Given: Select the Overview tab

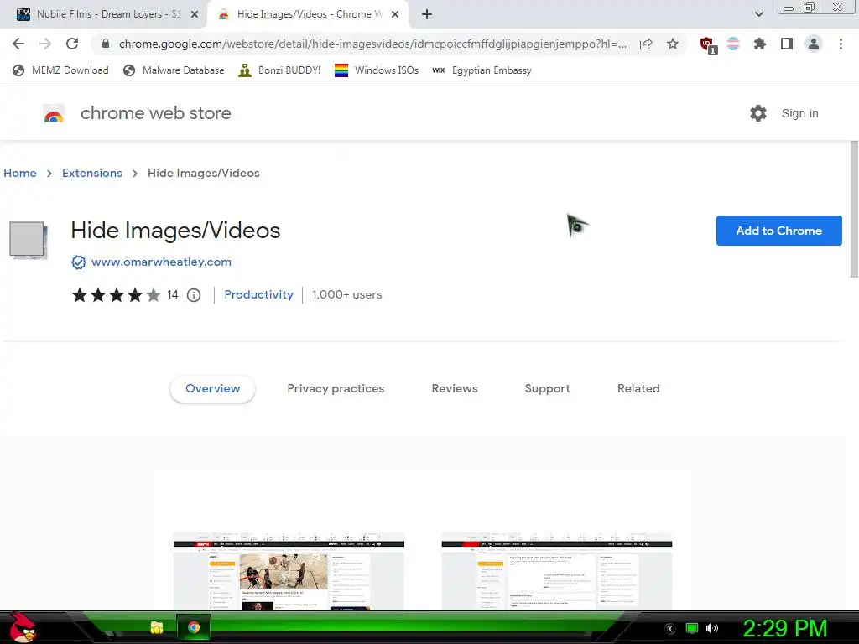Looking at the screenshot, I should pos(212,389).
